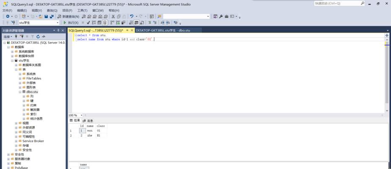This screenshot has width=391, height=169.
Task: Click the Copy icon in toolbar
Action: coord(118,16)
